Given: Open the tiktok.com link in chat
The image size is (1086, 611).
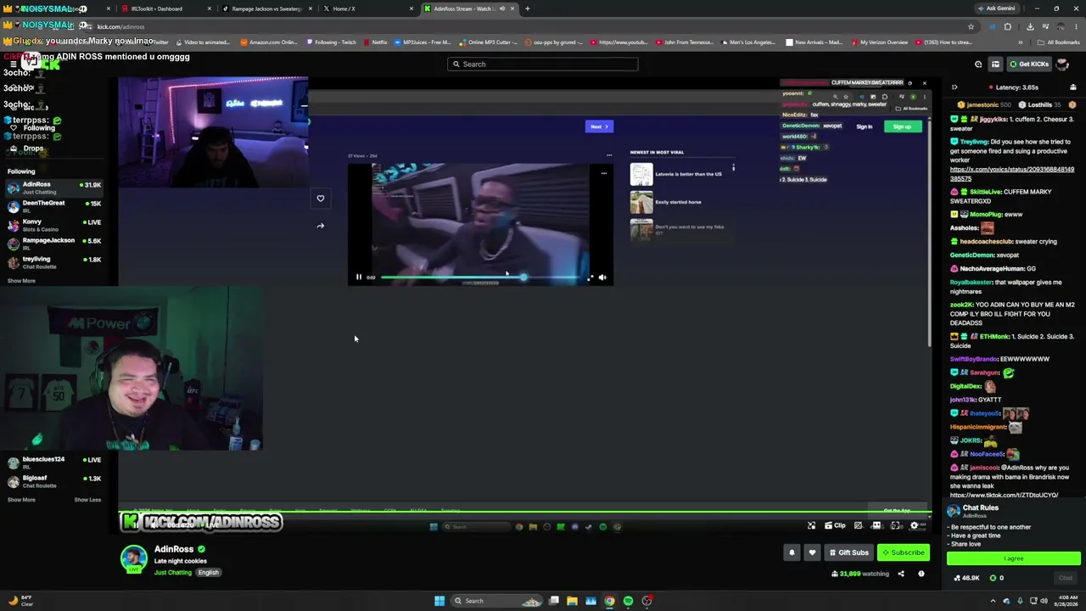Looking at the screenshot, I should (1005, 495).
